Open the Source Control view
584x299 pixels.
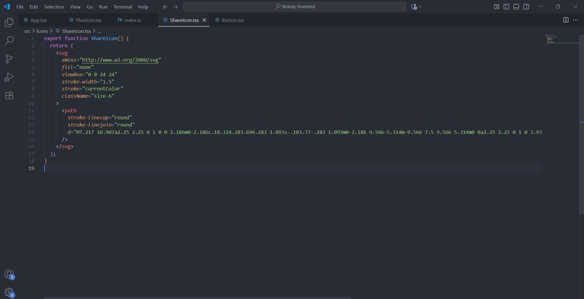[x=9, y=59]
